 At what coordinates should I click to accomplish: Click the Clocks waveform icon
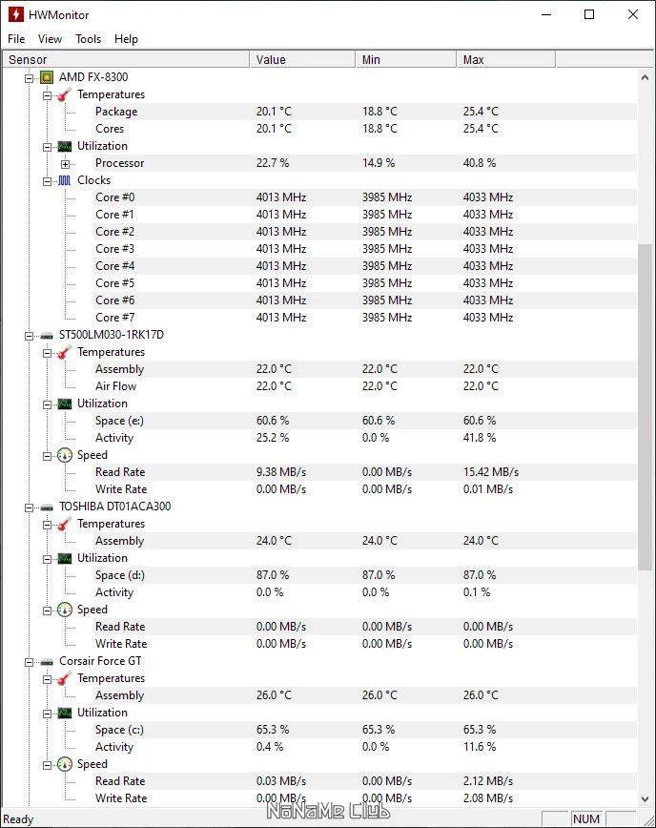coord(64,180)
